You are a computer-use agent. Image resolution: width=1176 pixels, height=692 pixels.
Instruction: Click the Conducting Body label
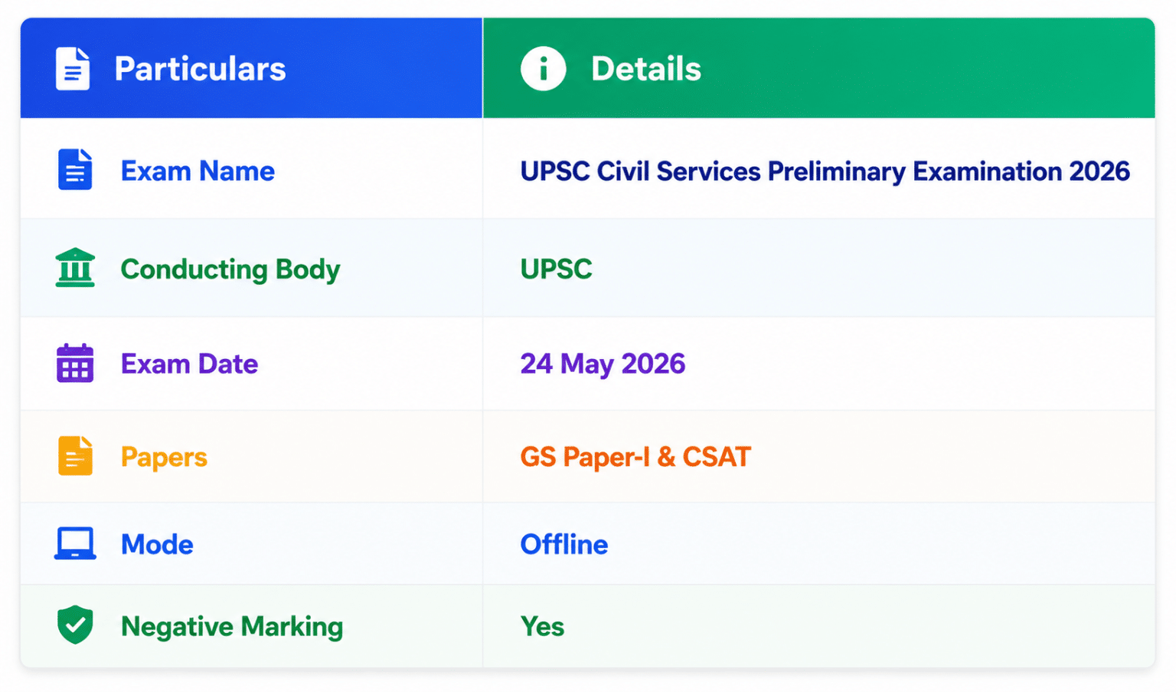[230, 269]
